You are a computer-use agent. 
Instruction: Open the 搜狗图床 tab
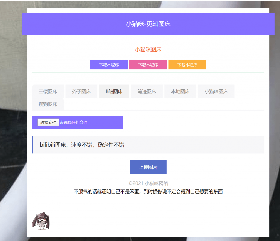pyautogui.click(x=48, y=104)
